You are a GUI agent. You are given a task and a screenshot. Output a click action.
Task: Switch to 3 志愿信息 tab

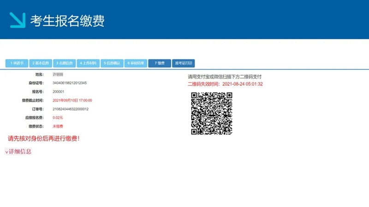click(64, 63)
